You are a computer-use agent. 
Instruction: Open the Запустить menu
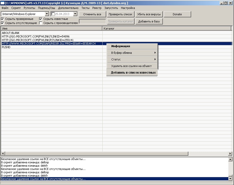coord(111,8)
